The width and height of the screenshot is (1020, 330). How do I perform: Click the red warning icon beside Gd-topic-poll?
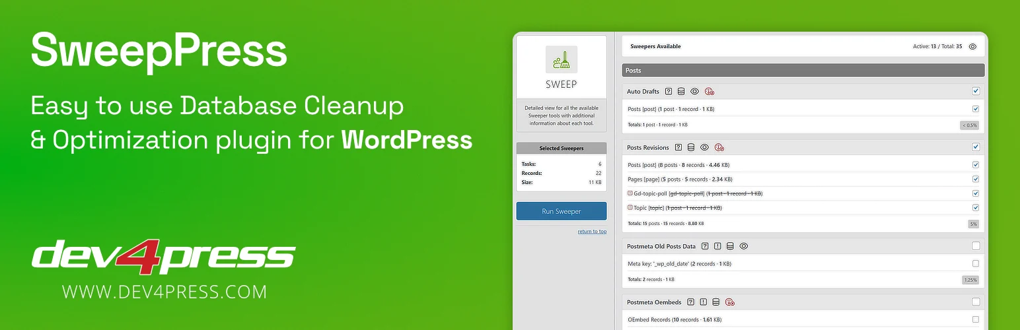pos(630,193)
